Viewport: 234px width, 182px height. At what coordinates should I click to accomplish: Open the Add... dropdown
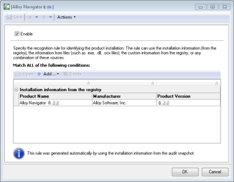pos(48,74)
